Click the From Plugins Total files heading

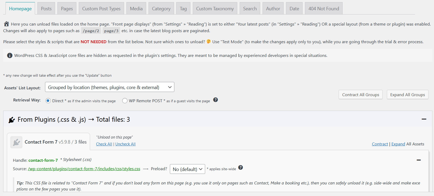74,119
